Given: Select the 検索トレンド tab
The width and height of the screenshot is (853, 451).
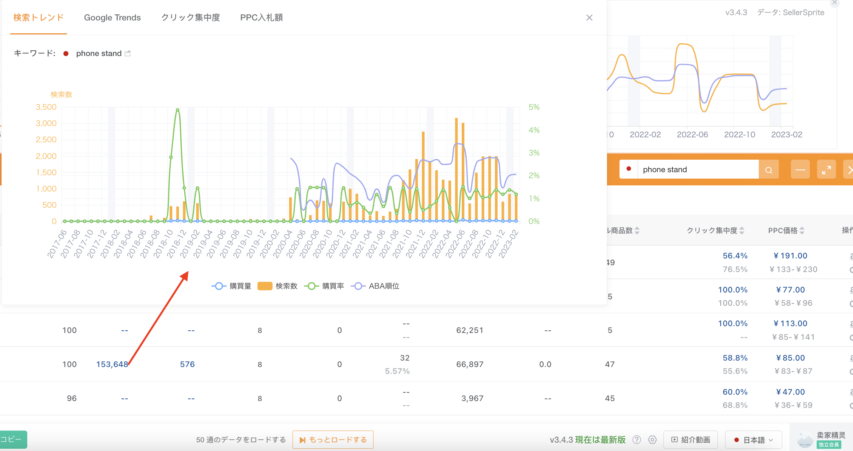Looking at the screenshot, I should tap(39, 17).
